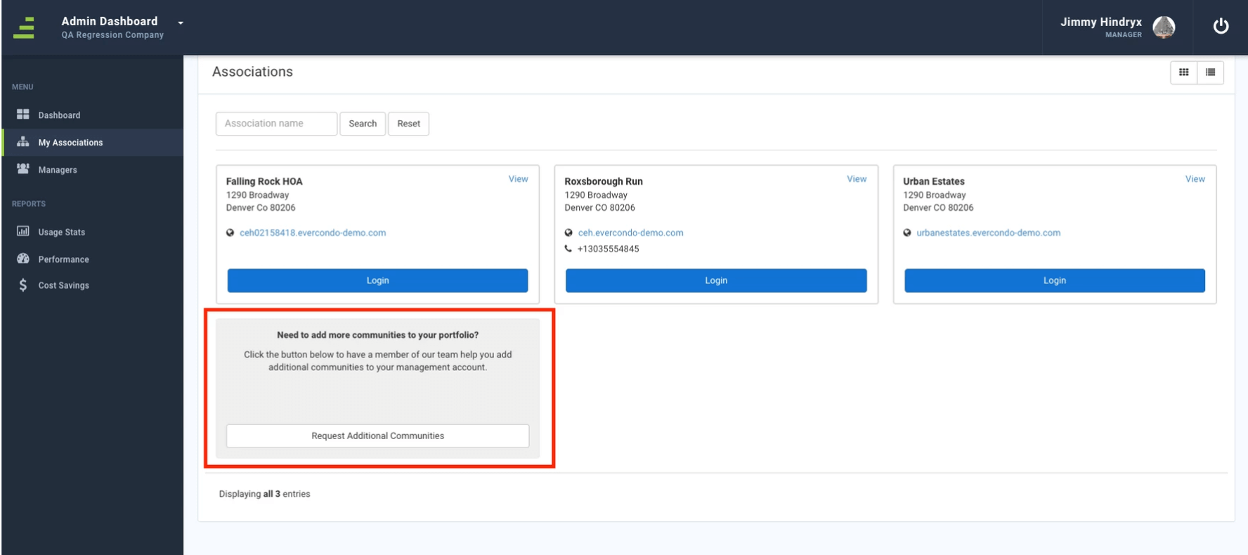
Task: Click phone number +13035554845
Action: click(x=608, y=249)
